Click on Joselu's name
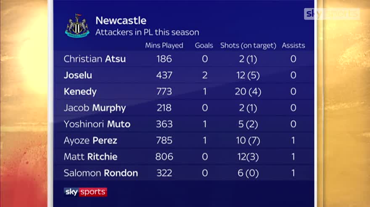This screenshot has width=370, height=207. (78, 75)
